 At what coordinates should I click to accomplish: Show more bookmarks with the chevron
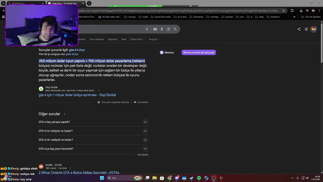[294, 17]
